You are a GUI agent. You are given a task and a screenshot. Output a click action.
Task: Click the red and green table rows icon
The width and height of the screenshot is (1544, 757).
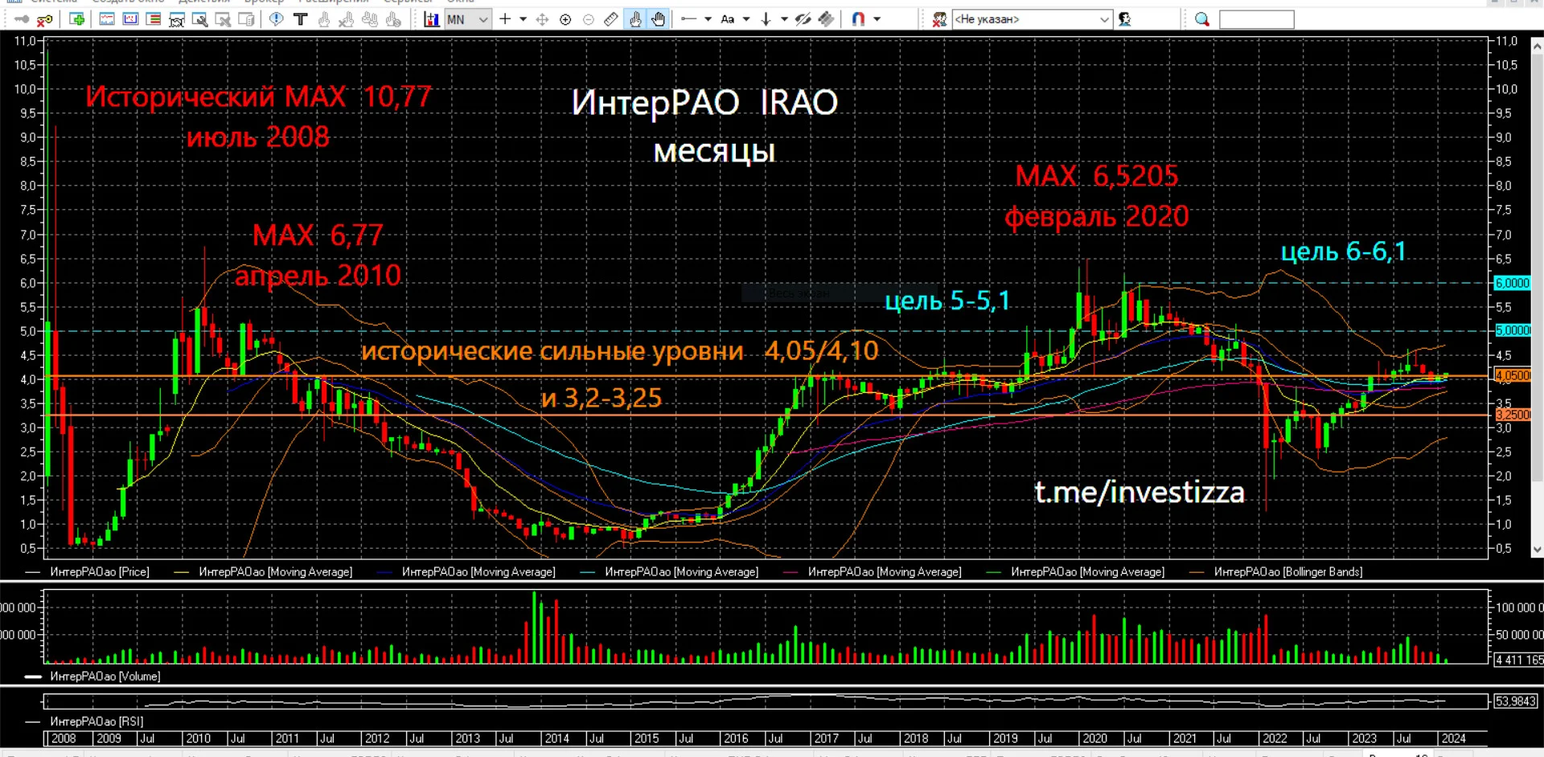154,19
